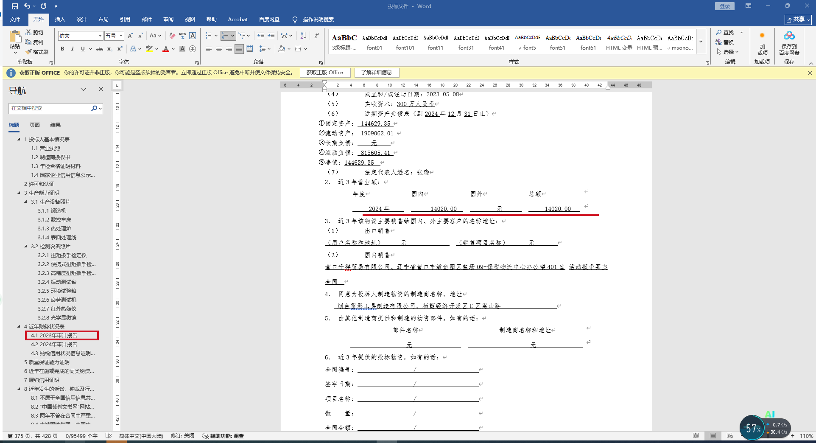Screen dimensions: 816x443
Task: Apply the red font color
Action: pos(166,49)
